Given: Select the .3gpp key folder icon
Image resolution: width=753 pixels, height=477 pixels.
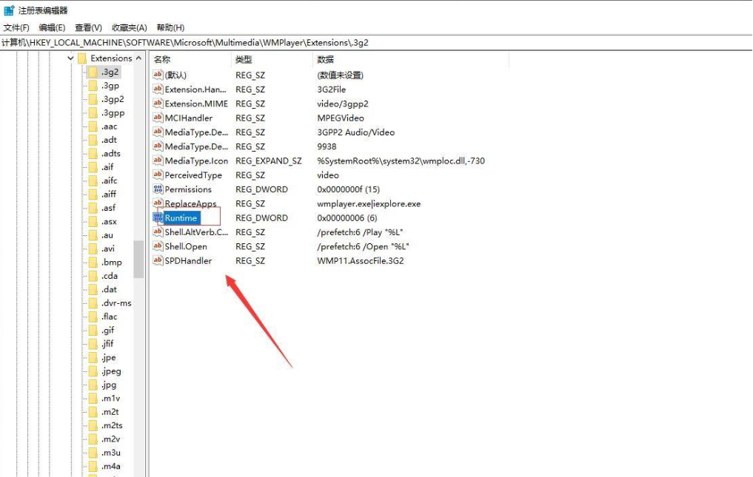Looking at the screenshot, I should pos(93,112).
